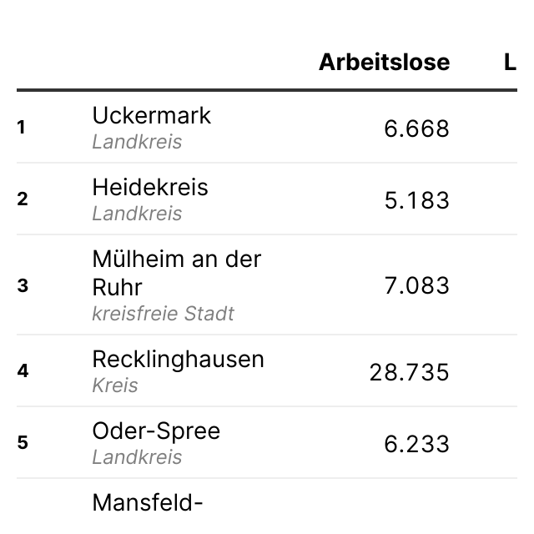Screen dimensions: 534x534
Task: Click the 'Kreis' label under Recklinghausen
Action: coord(115,385)
